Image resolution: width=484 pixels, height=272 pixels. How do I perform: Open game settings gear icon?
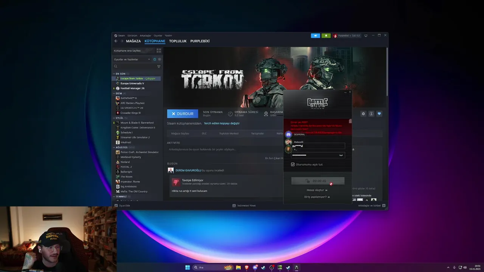point(363,114)
